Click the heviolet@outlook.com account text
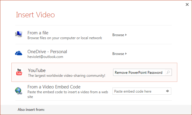Viewport: 192px width, 115px height. (45, 57)
